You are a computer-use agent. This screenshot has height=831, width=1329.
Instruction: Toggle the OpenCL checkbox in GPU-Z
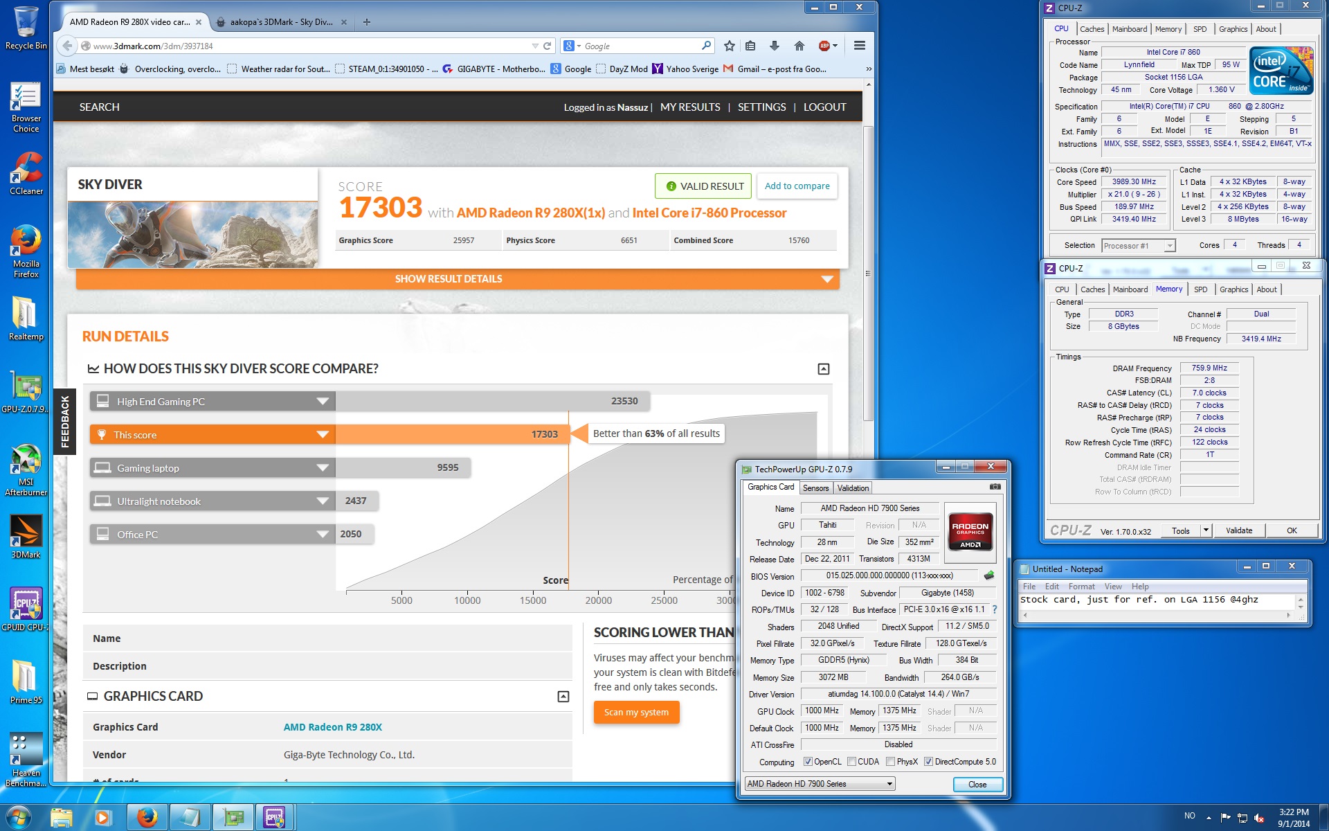(808, 762)
